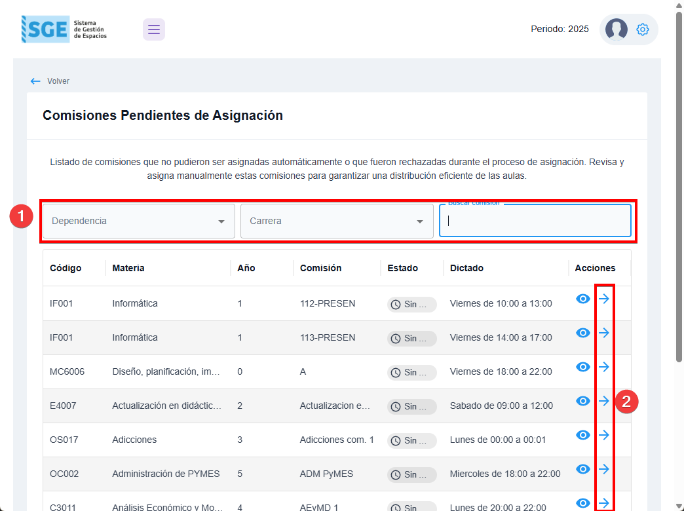Screen dimensions: 684x511
Task: Click the OS017 code cell
Action: point(64,440)
